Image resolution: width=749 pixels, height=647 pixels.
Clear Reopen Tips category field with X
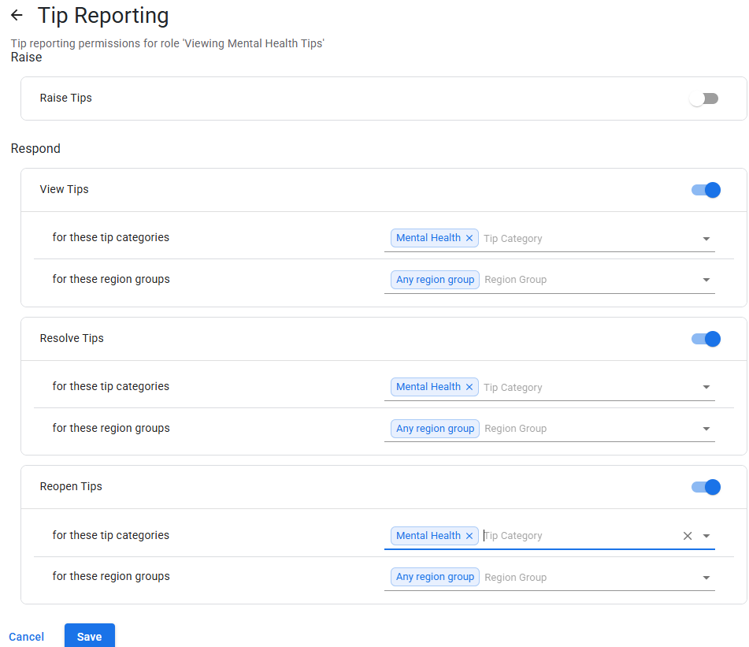click(x=688, y=536)
